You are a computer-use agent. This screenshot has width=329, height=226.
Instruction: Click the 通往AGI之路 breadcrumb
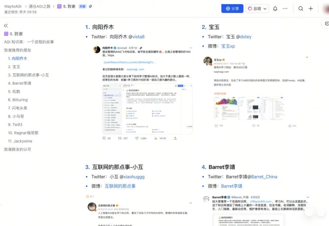[x=39, y=6]
